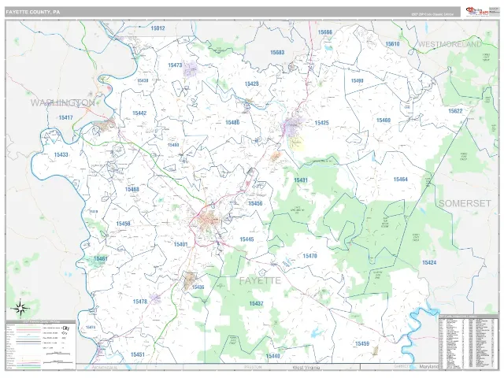Click the WESTMORELAND county label
504x378 pixels.
[450, 44]
